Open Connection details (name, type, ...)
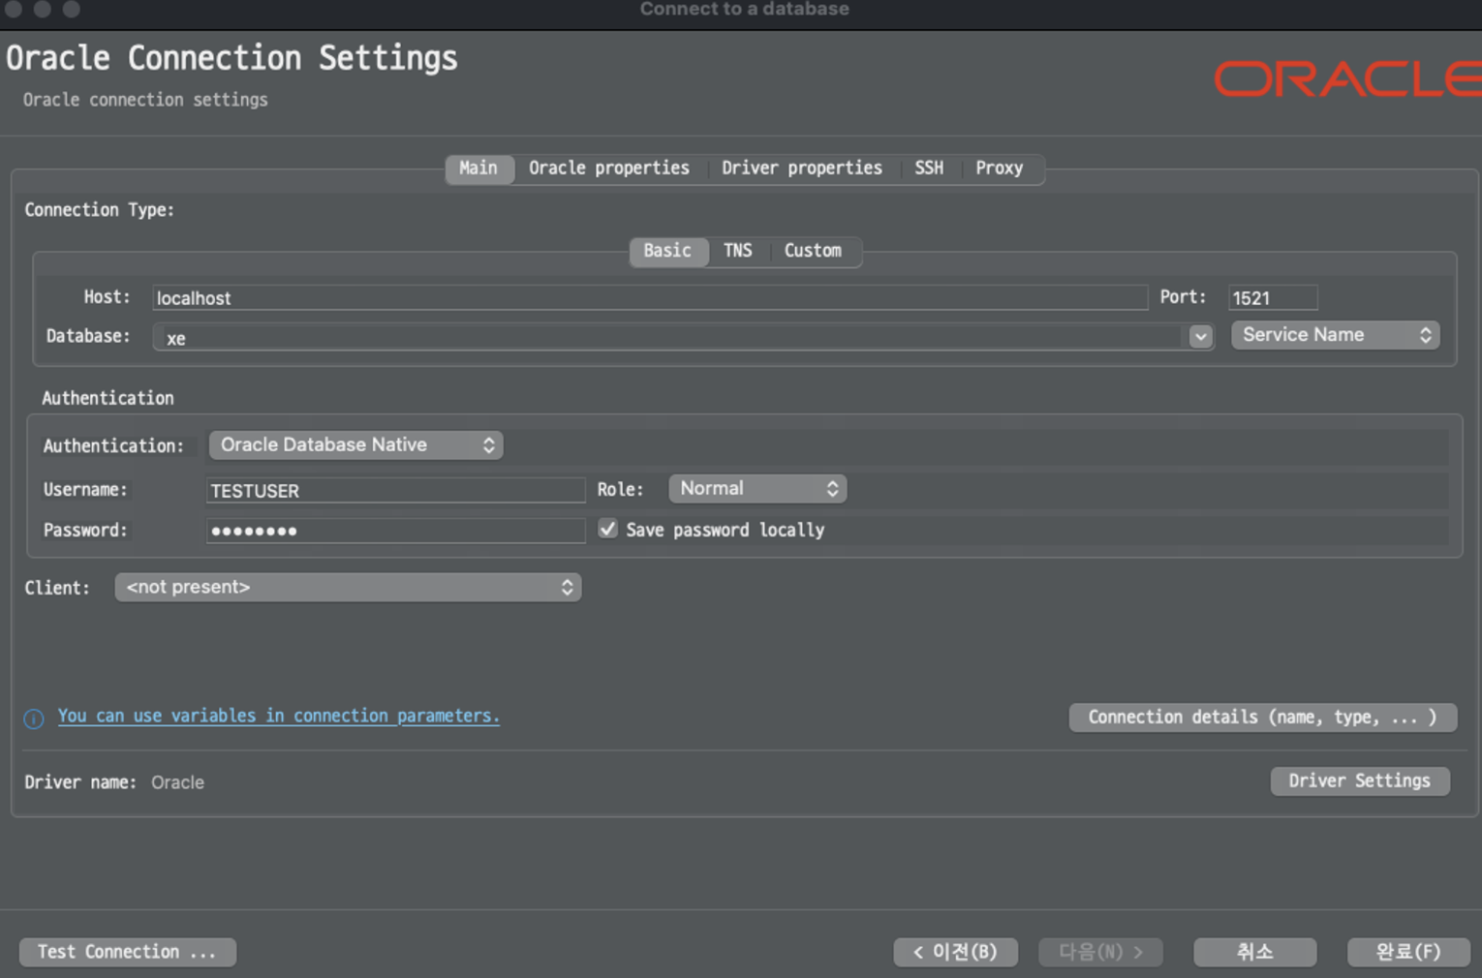 click(x=1263, y=718)
